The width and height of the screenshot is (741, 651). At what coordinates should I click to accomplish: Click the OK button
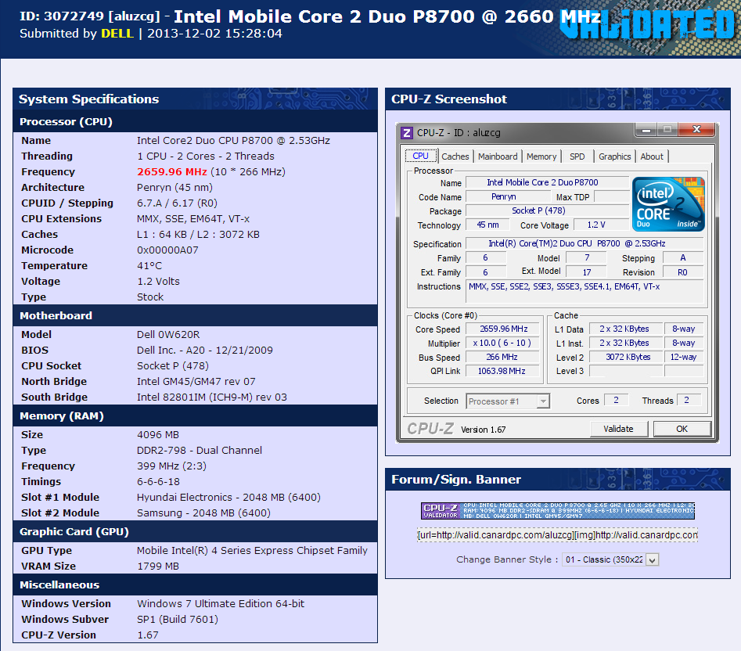coord(682,429)
